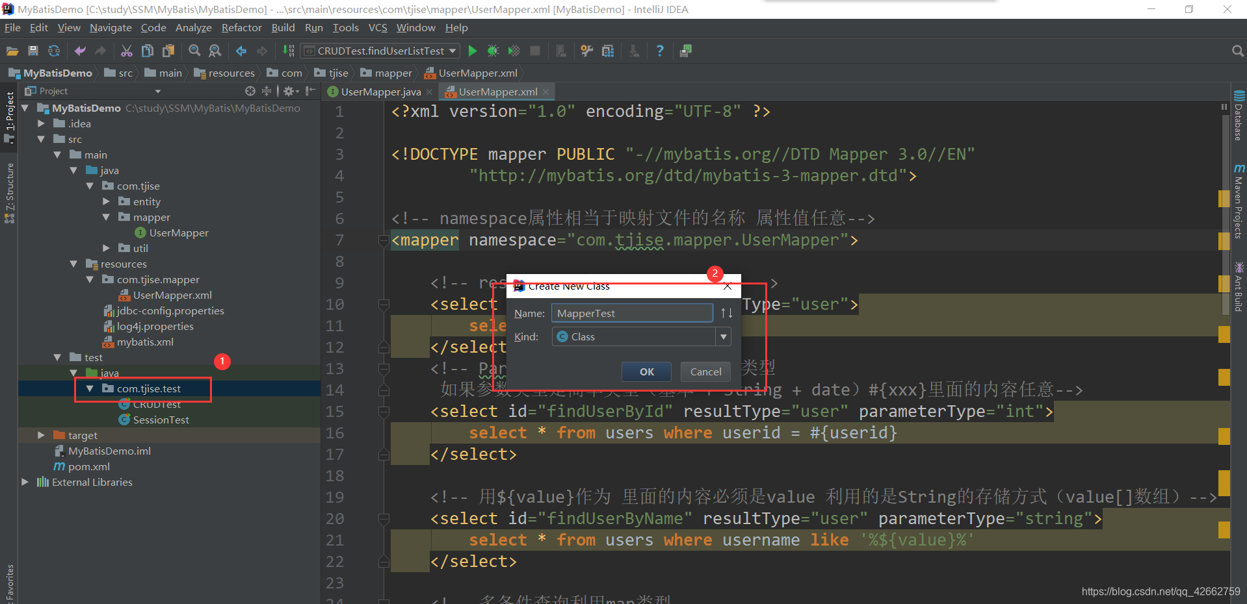Viewport: 1247px width, 604px height.
Task: Start debugging with the bug icon
Action: click(493, 51)
